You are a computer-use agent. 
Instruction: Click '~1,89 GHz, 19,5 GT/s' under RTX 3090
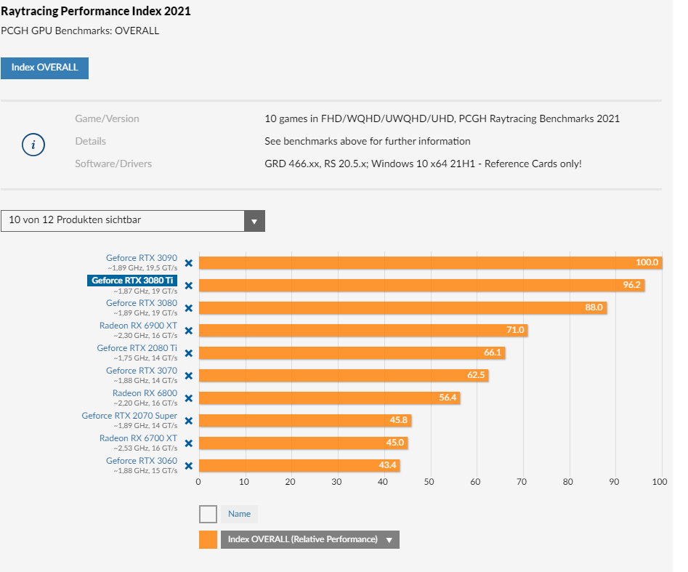(142, 267)
